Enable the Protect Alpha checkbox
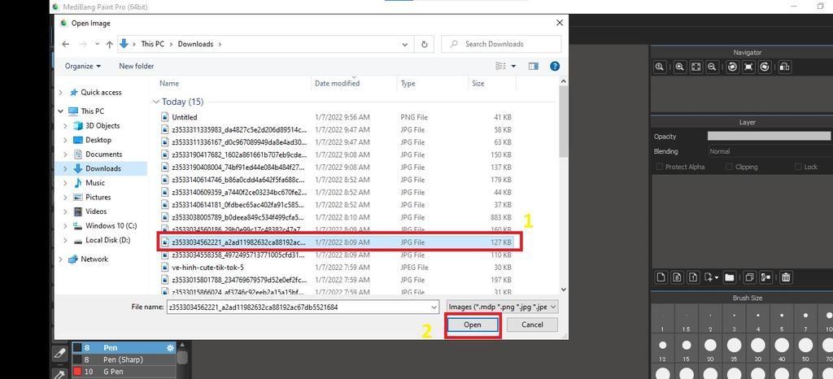The height and width of the screenshot is (379, 833). pyautogui.click(x=660, y=167)
